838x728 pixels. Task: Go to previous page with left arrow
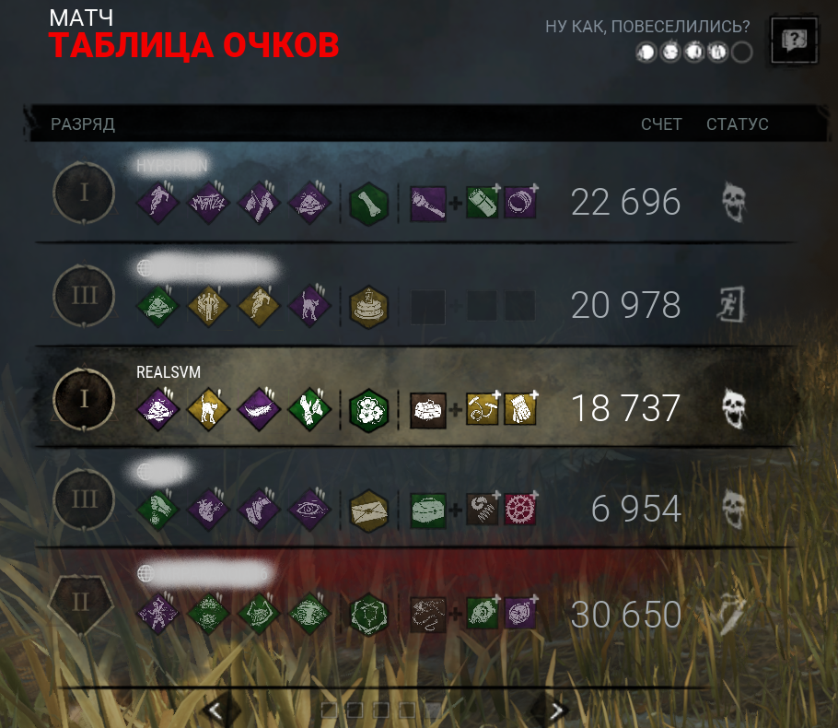pos(215,710)
